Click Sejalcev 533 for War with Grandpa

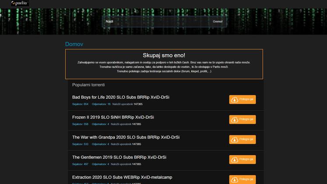pyautogui.click(x=80, y=144)
